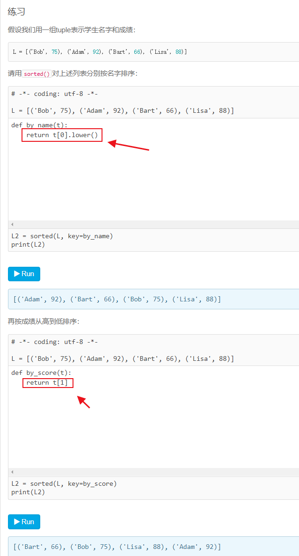Click the '练习' heading
299x556 pixels.
(16, 12)
